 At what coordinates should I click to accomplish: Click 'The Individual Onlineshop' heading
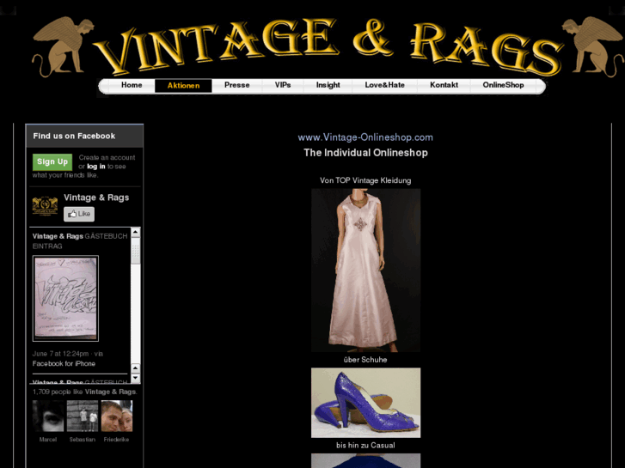pos(365,153)
